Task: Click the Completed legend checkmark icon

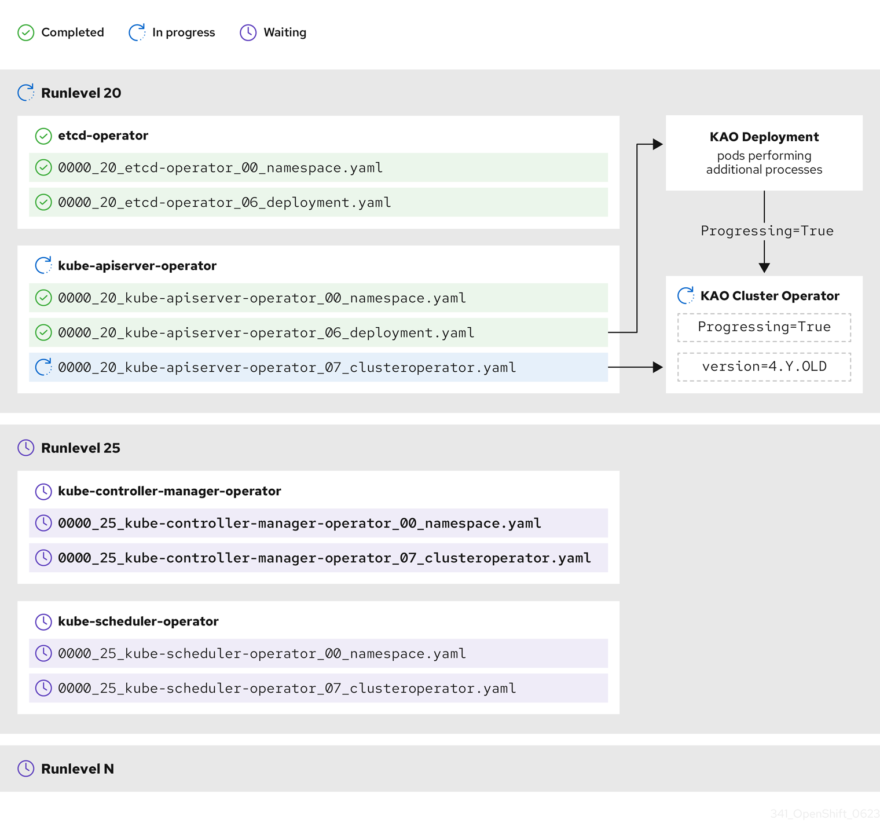Action: [x=26, y=32]
